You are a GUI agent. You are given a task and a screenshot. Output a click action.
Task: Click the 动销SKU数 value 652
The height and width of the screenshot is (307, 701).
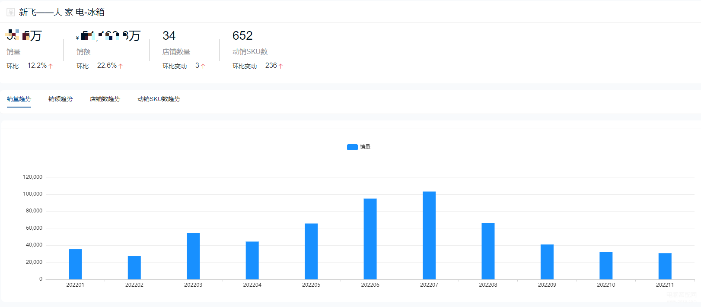[x=242, y=35]
